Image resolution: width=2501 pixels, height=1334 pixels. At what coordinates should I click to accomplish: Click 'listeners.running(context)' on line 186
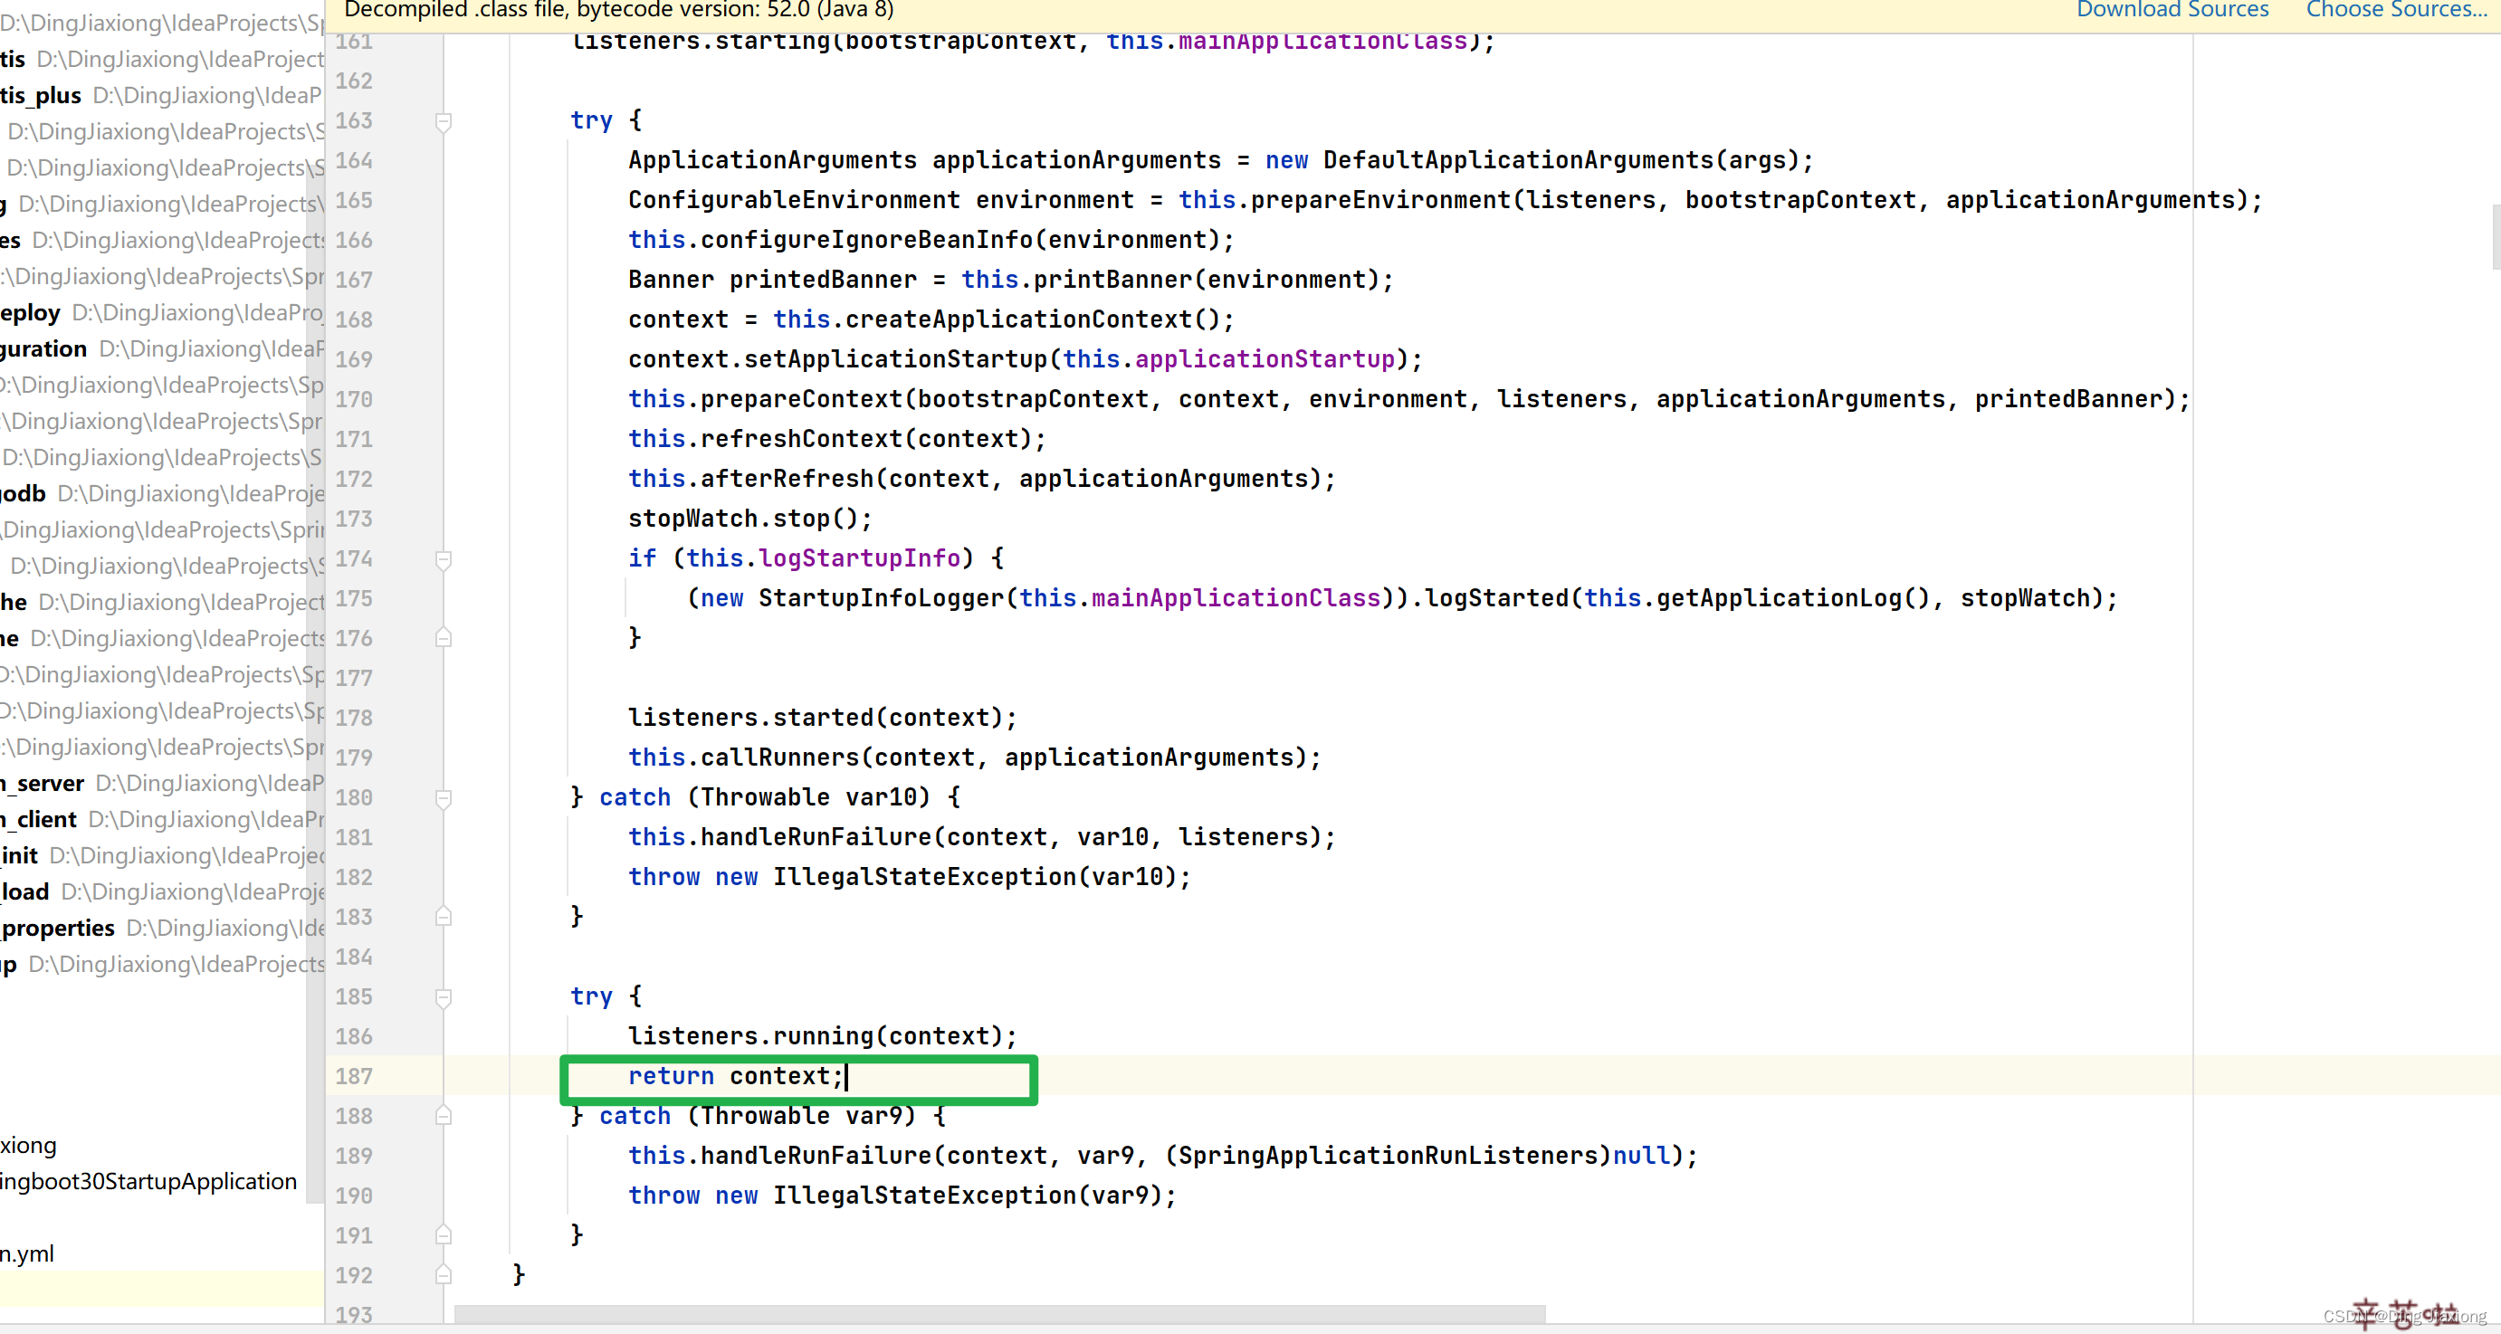[x=816, y=1036]
